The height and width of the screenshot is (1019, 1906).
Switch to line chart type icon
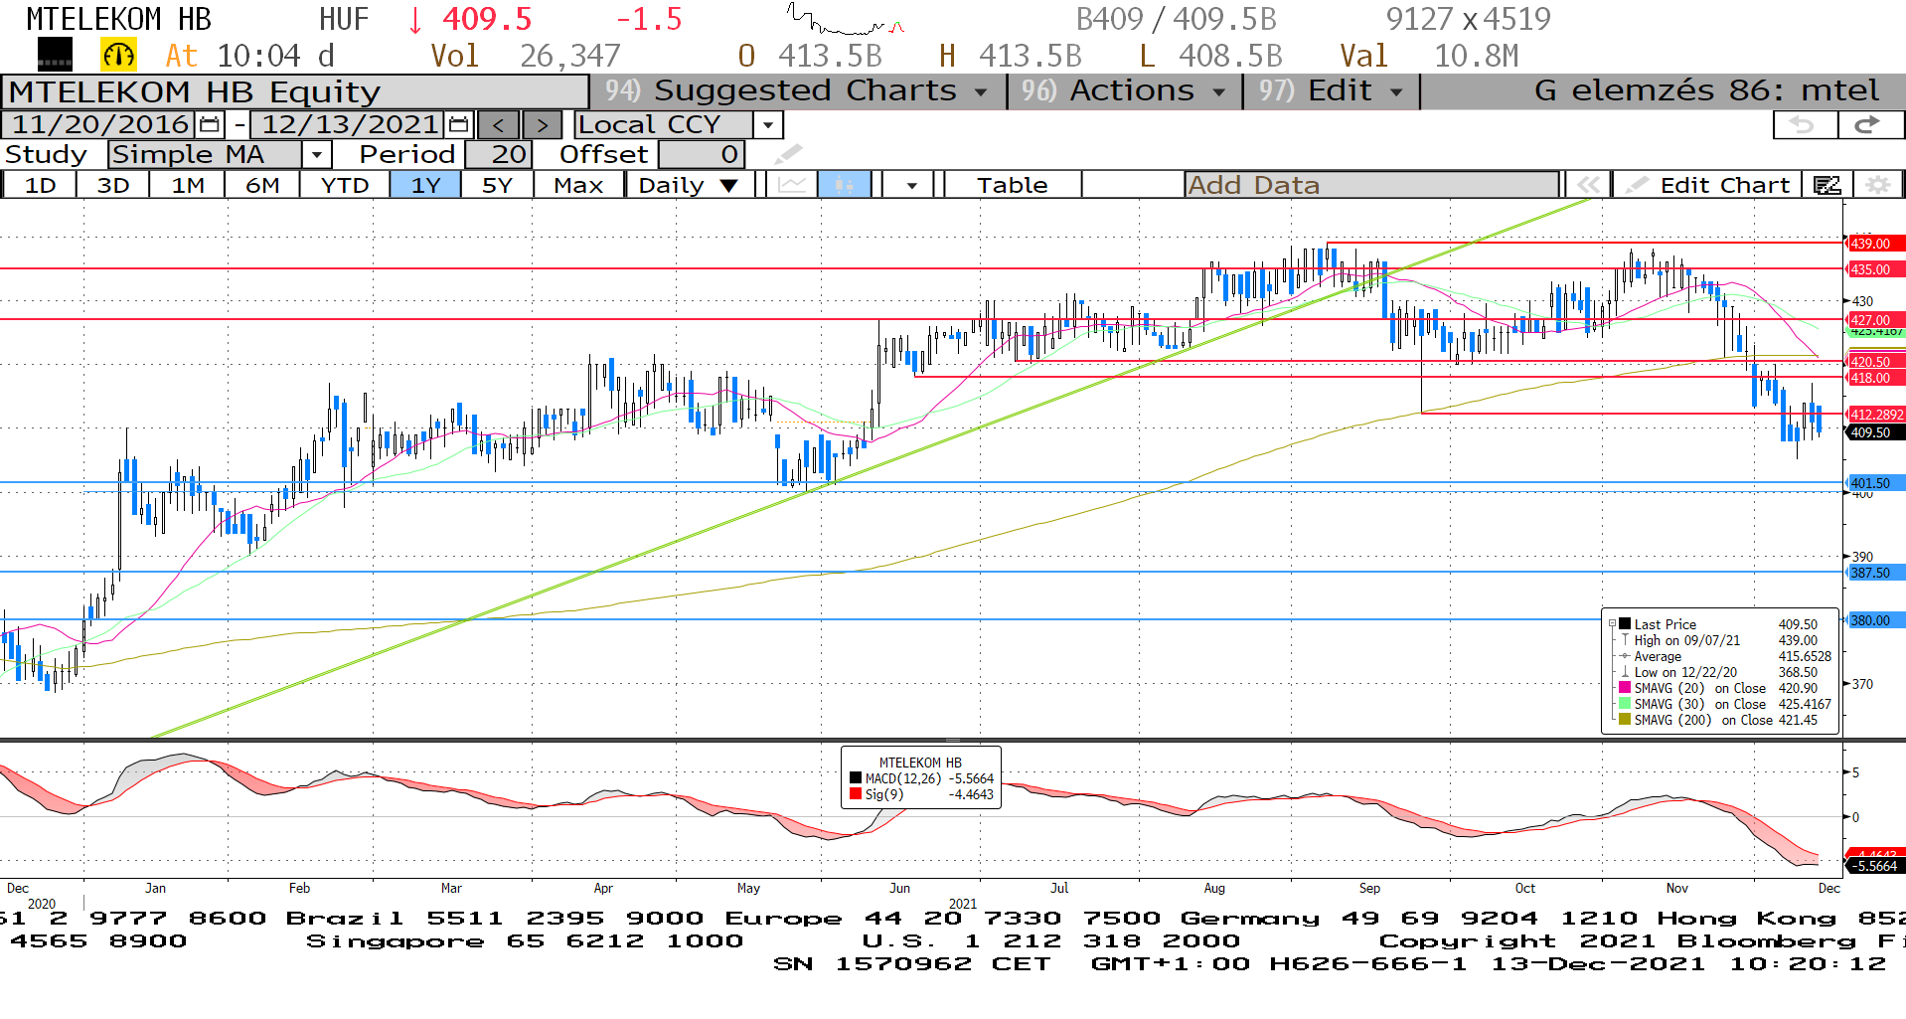pyautogui.click(x=792, y=185)
